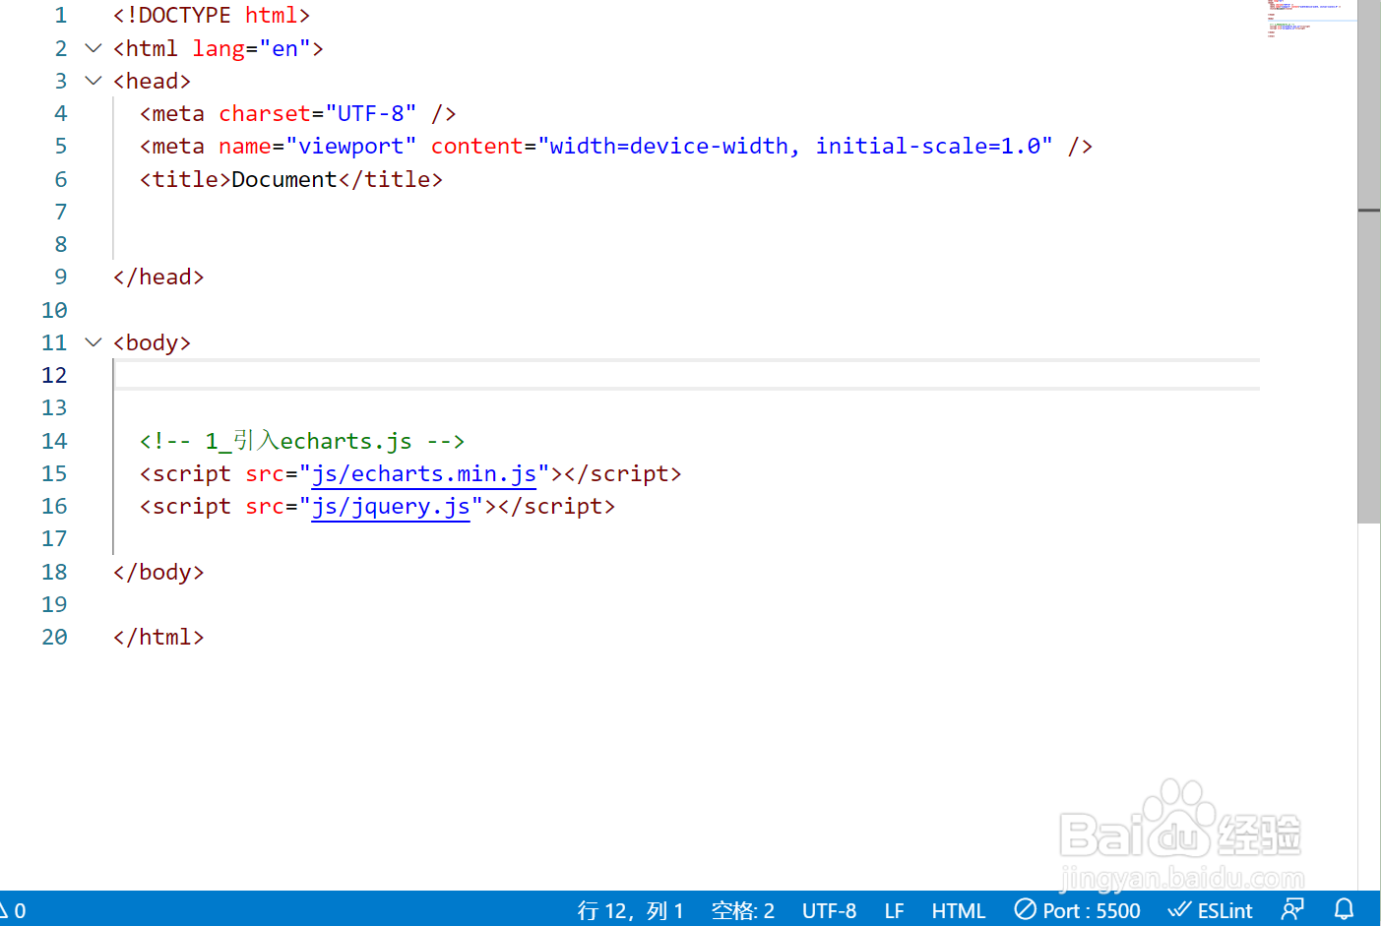Collapse the body section fold chevron

pos(94,342)
